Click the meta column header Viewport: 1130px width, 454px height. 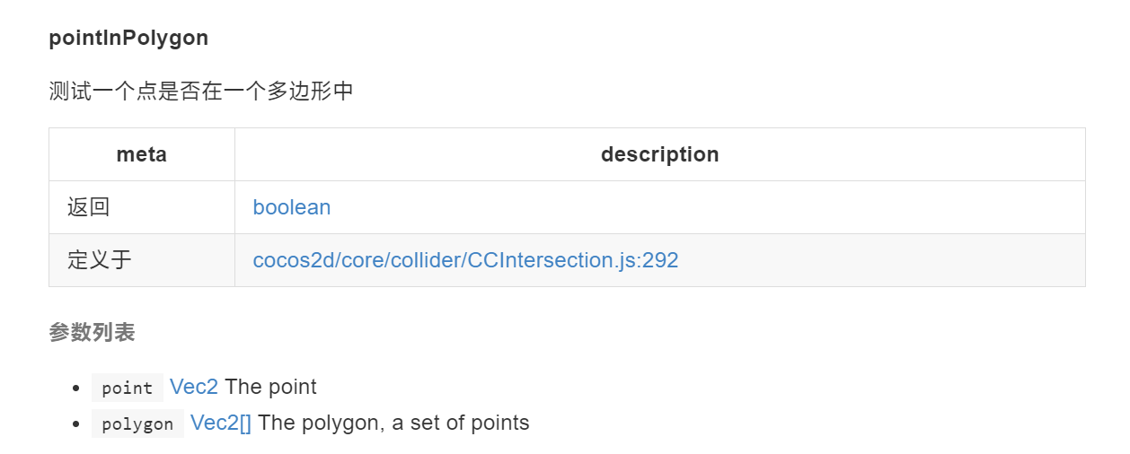142,154
